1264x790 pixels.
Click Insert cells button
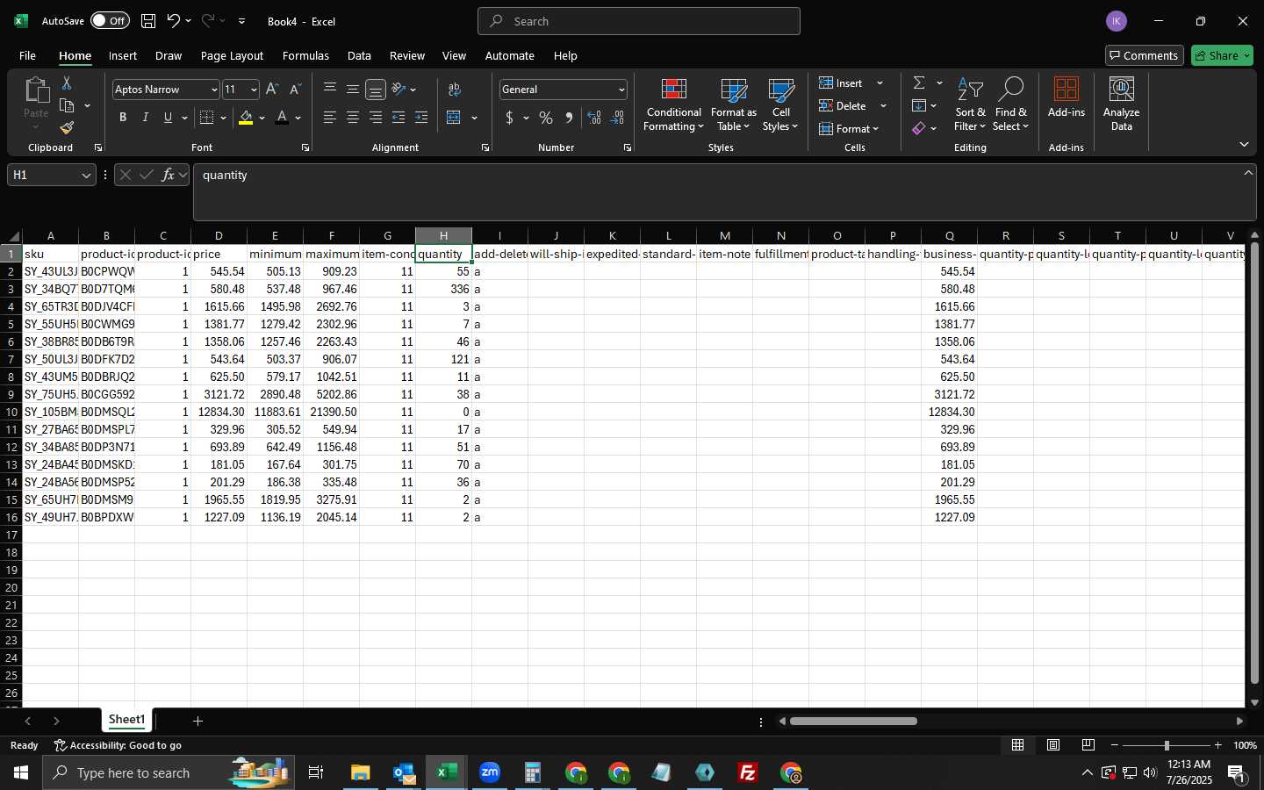[841, 83]
